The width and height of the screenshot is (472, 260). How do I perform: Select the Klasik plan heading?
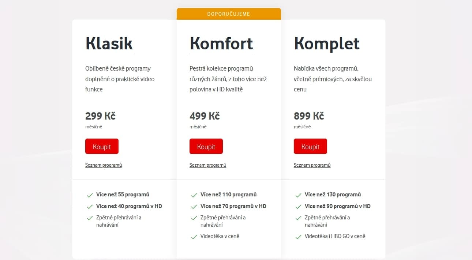pyautogui.click(x=109, y=43)
